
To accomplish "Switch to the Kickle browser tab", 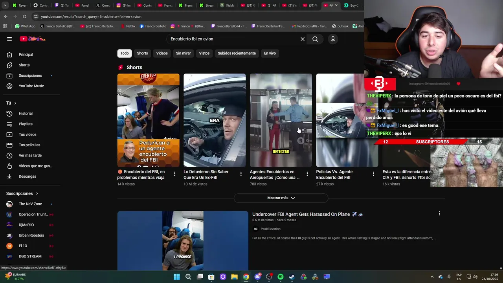I will (228, 6).
